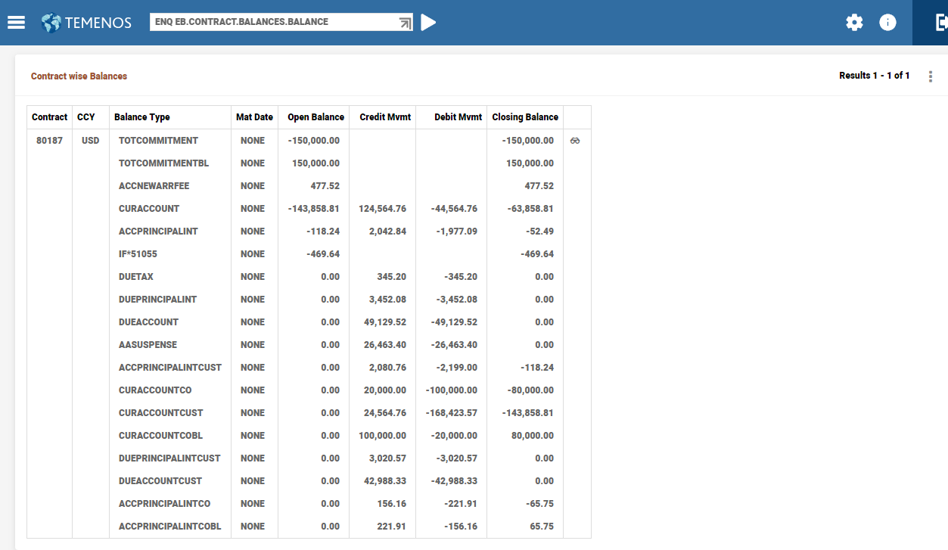This screenshot has width=948, height=550.
Task: Open the information icon
Action: click(x=887, y=23)
